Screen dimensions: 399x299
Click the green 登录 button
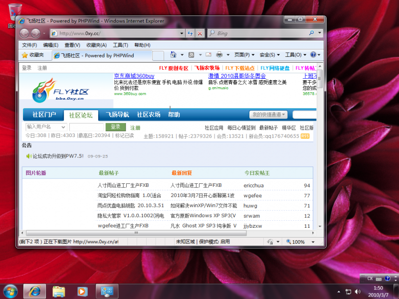point(116,127)
